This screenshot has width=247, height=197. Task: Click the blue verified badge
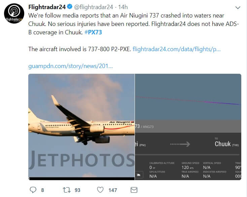(69, 7)
